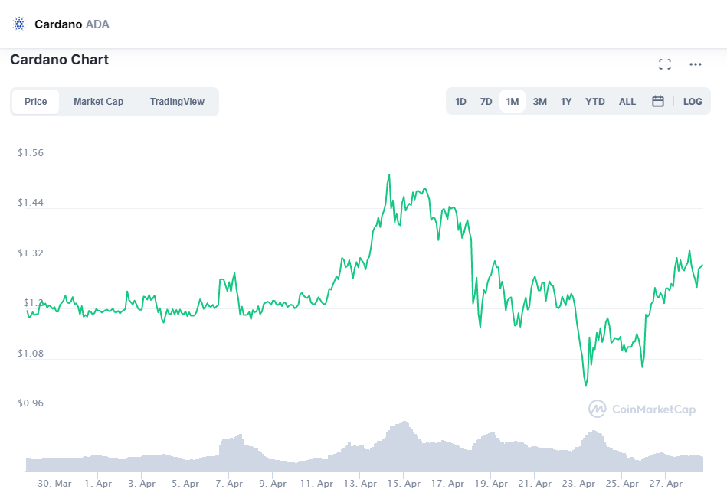Open the calendar date range picker
Viewport: 727px width, 499px height.
point(657,101)
